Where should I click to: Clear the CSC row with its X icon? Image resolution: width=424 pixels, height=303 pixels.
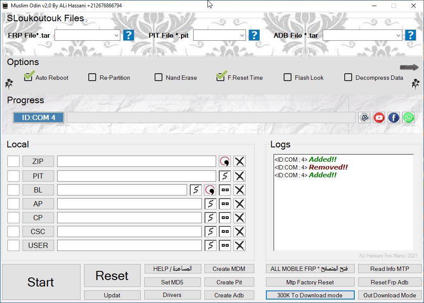240,231
